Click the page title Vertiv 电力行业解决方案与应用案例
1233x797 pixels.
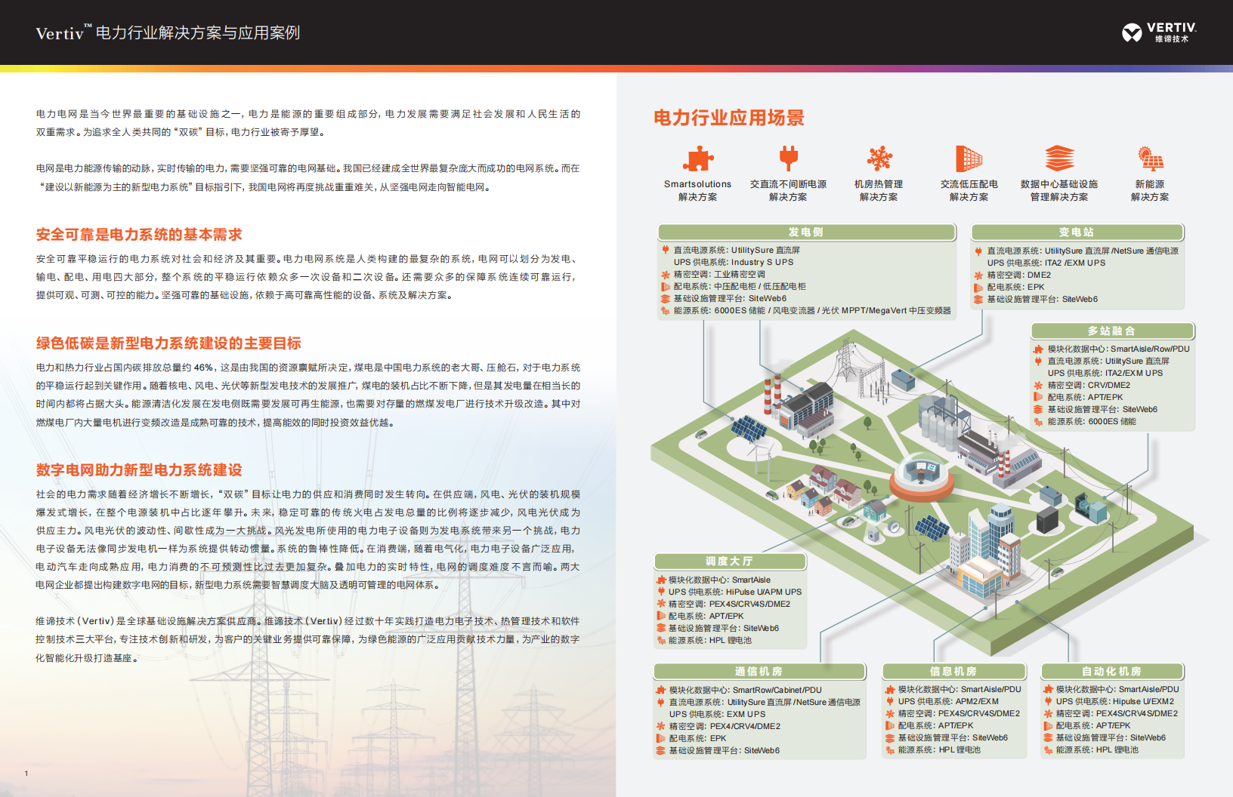point(168,33)
